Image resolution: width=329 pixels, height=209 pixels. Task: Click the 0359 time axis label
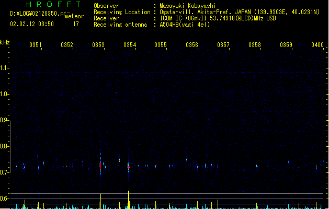point(286,44)
